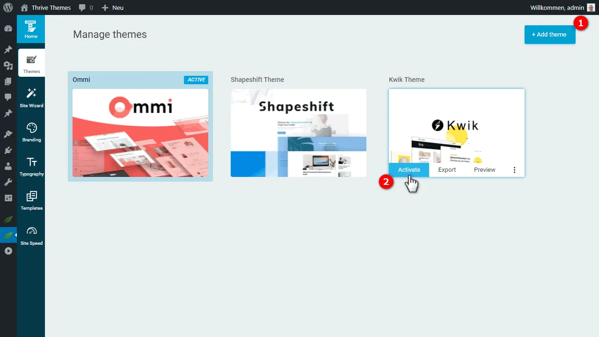Click the Manage themes heading
Screen dimensions: 599x337
[x=110, y=35]
